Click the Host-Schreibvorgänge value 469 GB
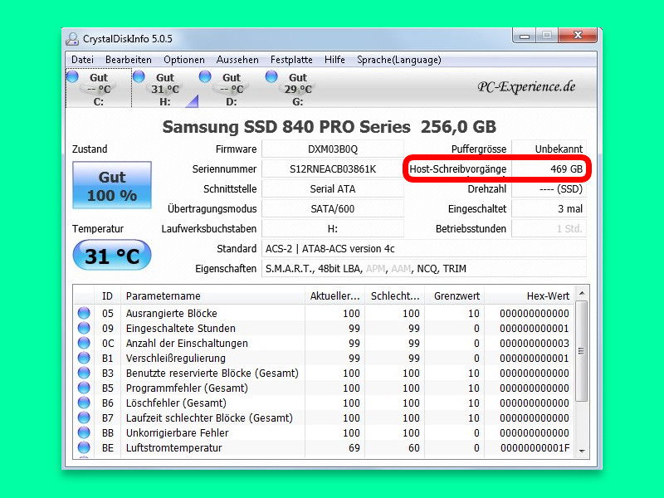The image size is (664, 498). (x=549, y=169)
